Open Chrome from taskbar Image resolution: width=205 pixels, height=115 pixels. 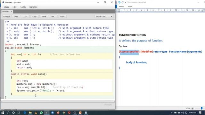[x=64, y=112]
